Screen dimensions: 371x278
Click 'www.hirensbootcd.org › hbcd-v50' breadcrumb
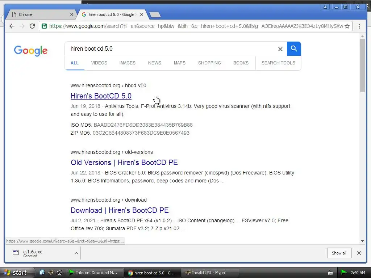point(108,85)
